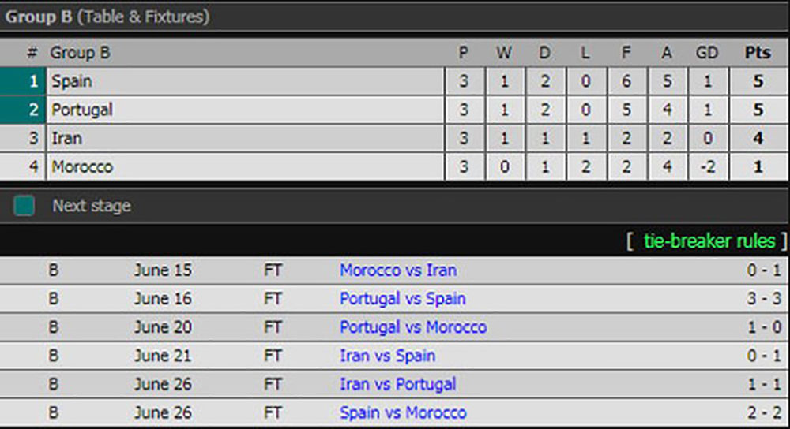Open the Portugal vs Morocco match

pos(413,327)
